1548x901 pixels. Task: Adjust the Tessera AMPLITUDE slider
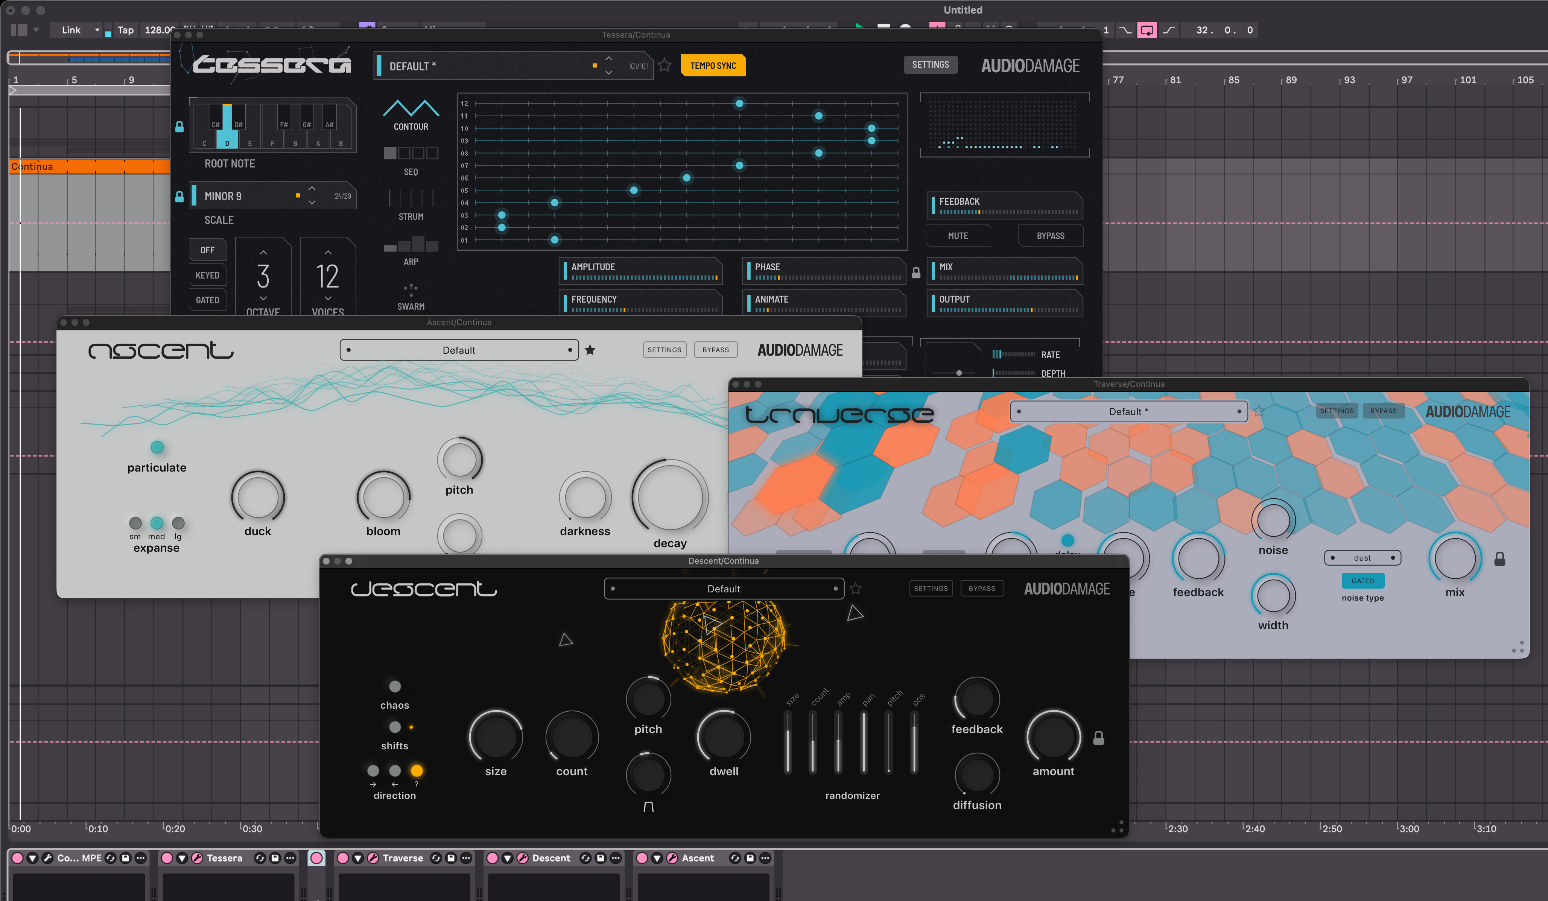[x=641, y=271]
